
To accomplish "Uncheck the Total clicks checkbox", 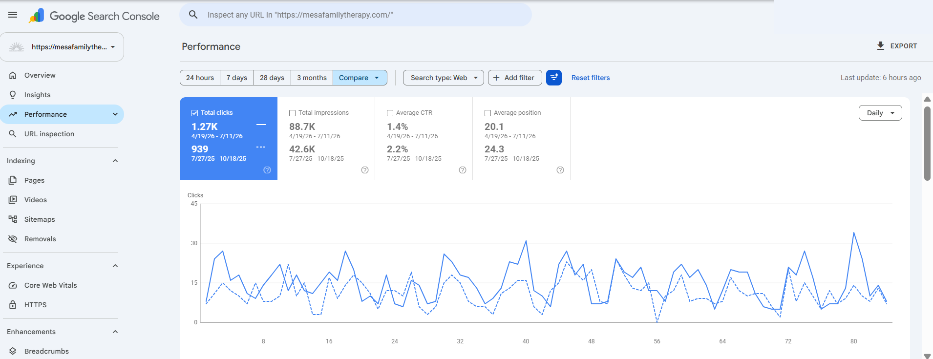I will (x=195, y=113).
